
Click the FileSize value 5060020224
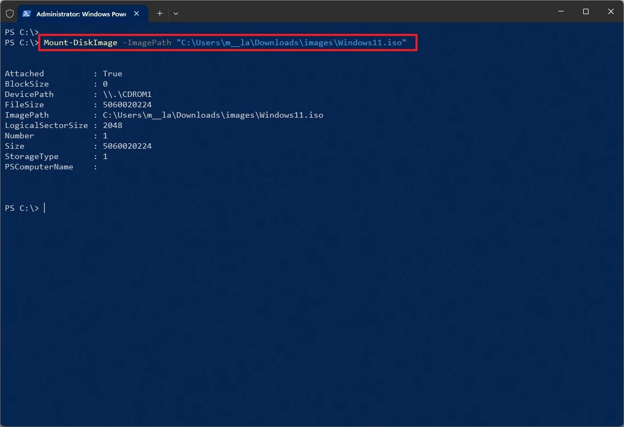tap(127, 105)
